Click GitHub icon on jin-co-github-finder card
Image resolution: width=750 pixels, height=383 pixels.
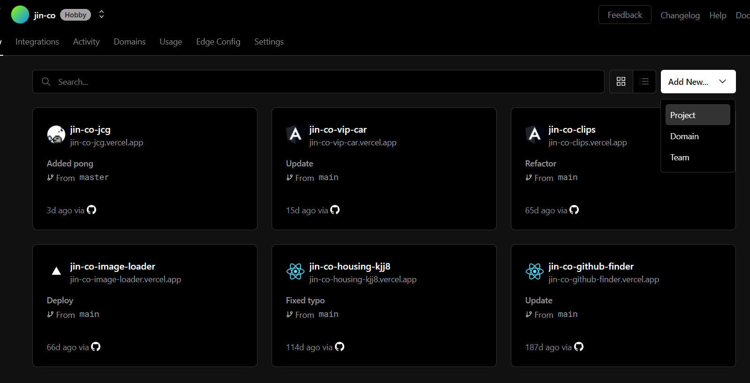579,346
